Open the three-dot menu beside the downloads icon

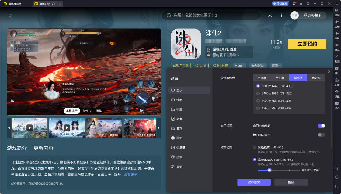(281, 15)
